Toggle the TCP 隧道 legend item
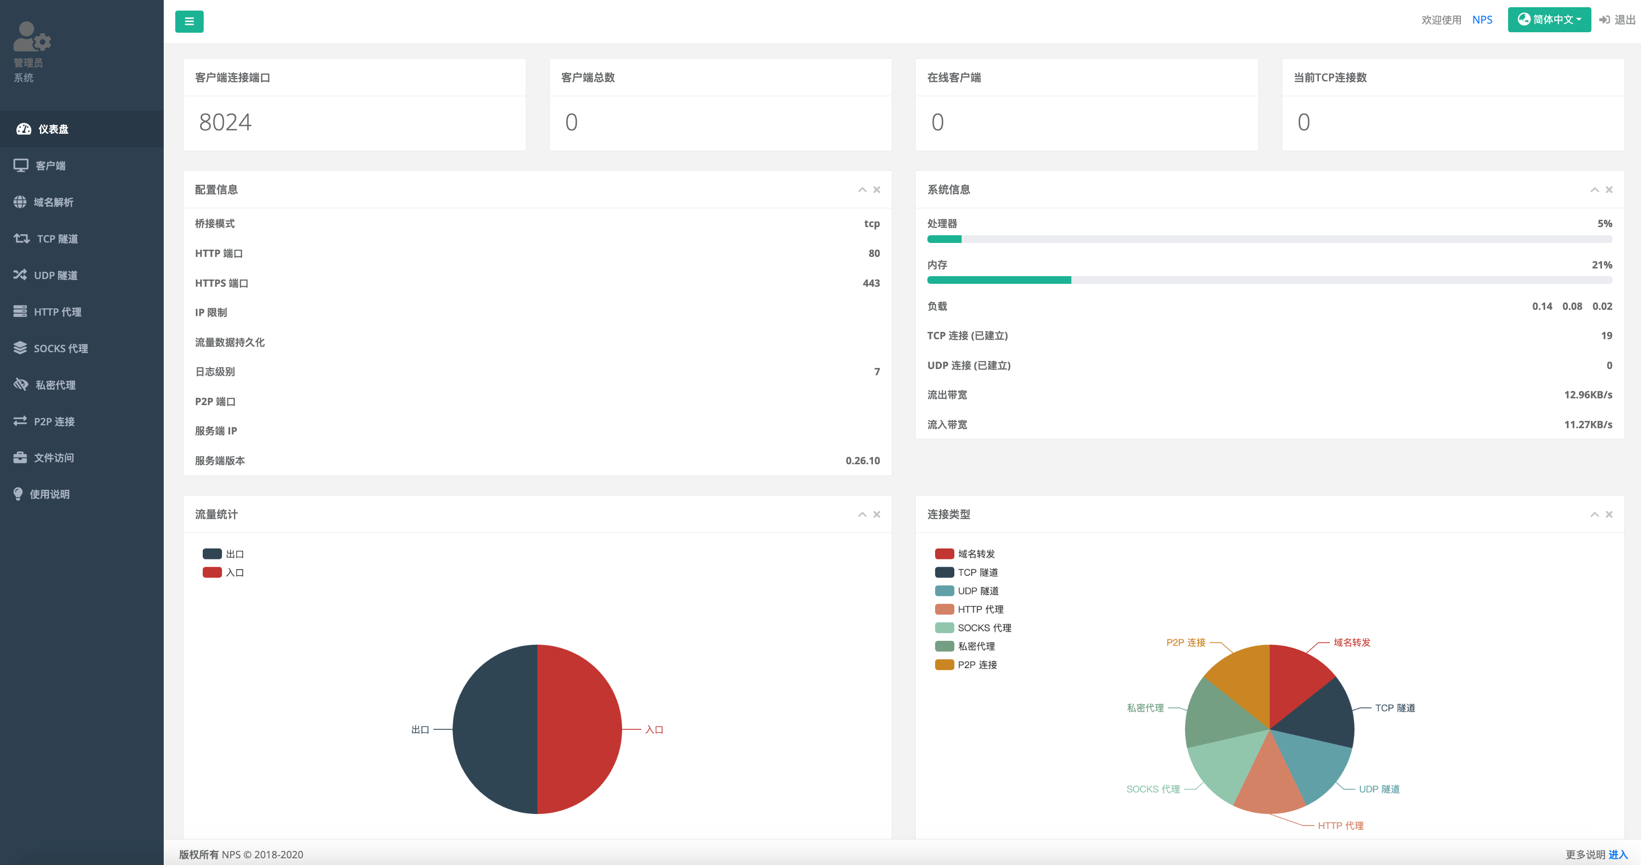This screenshot has height=865, width=1641. pyautogui.click(x=966, y=572)
